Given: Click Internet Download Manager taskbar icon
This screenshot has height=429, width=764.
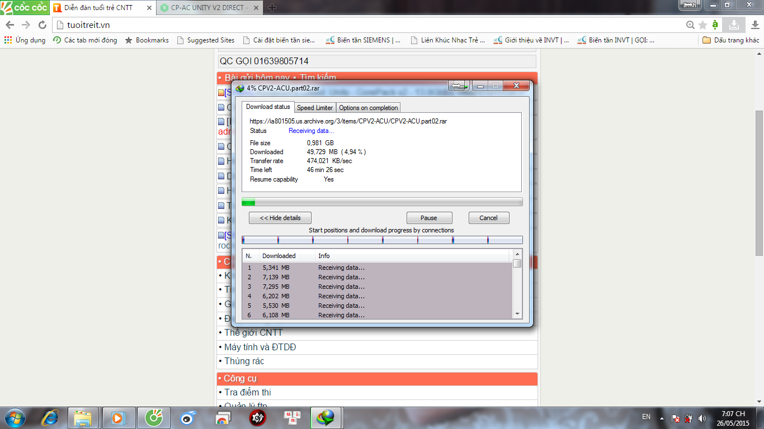Looking at the screenshot, I should click(x=325, y=418).
